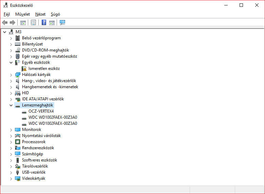Expand Hálózati kártyák category
Image resolution: width=265 pixels, height=194 pixels.
click(11, 75)
